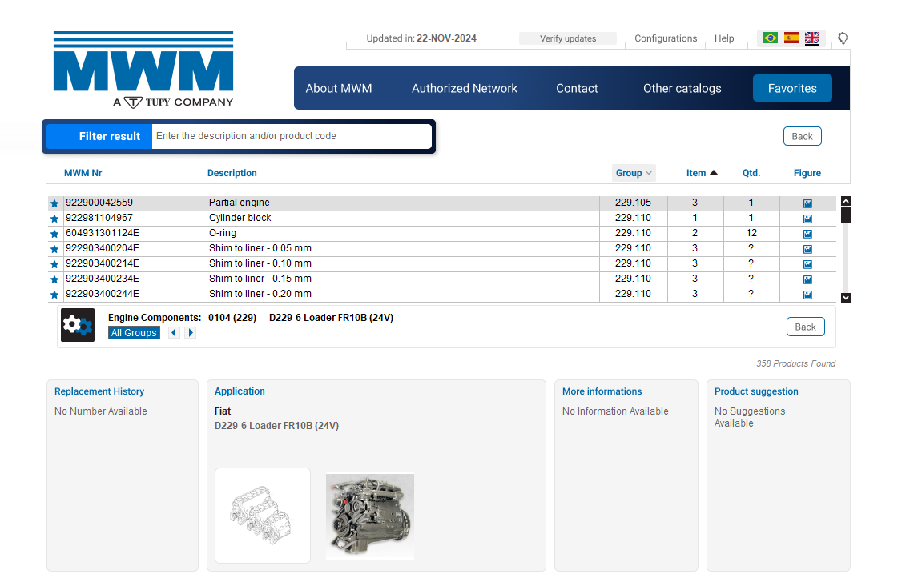This screenshot has width=922, height=578.
Task: Toggle favorite star for Partial engine
Action: point(54,203)
